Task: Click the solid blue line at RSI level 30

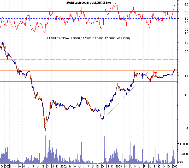Action: (88, 26)
